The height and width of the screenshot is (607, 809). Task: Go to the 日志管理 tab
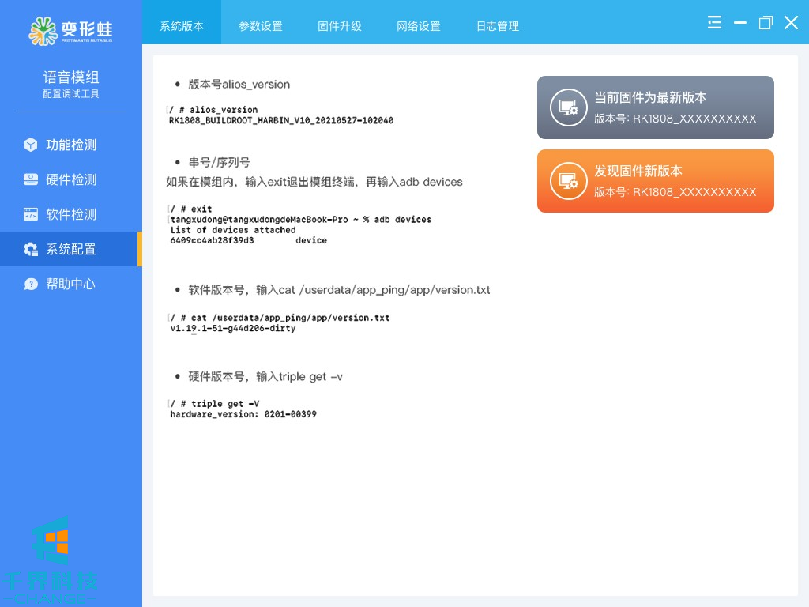[x=498, y=26]
